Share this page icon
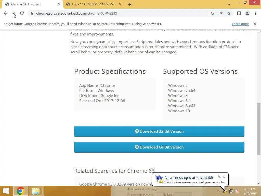Image resolution: width=261 pixels, height=196 pixels. 221,13
